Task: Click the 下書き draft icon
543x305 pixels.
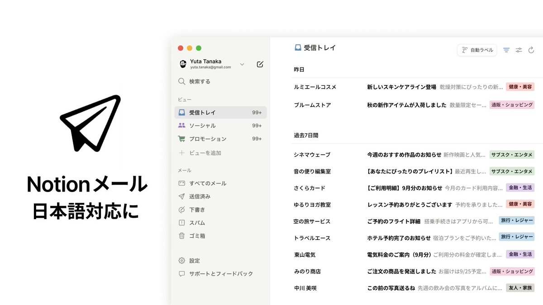Action: click(181, 210)
